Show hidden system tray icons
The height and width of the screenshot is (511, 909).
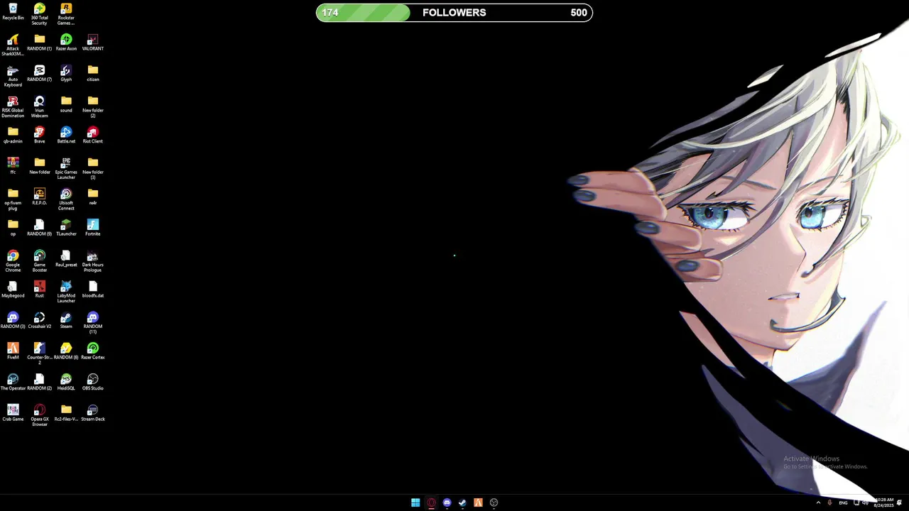click(x=818, y=502)
